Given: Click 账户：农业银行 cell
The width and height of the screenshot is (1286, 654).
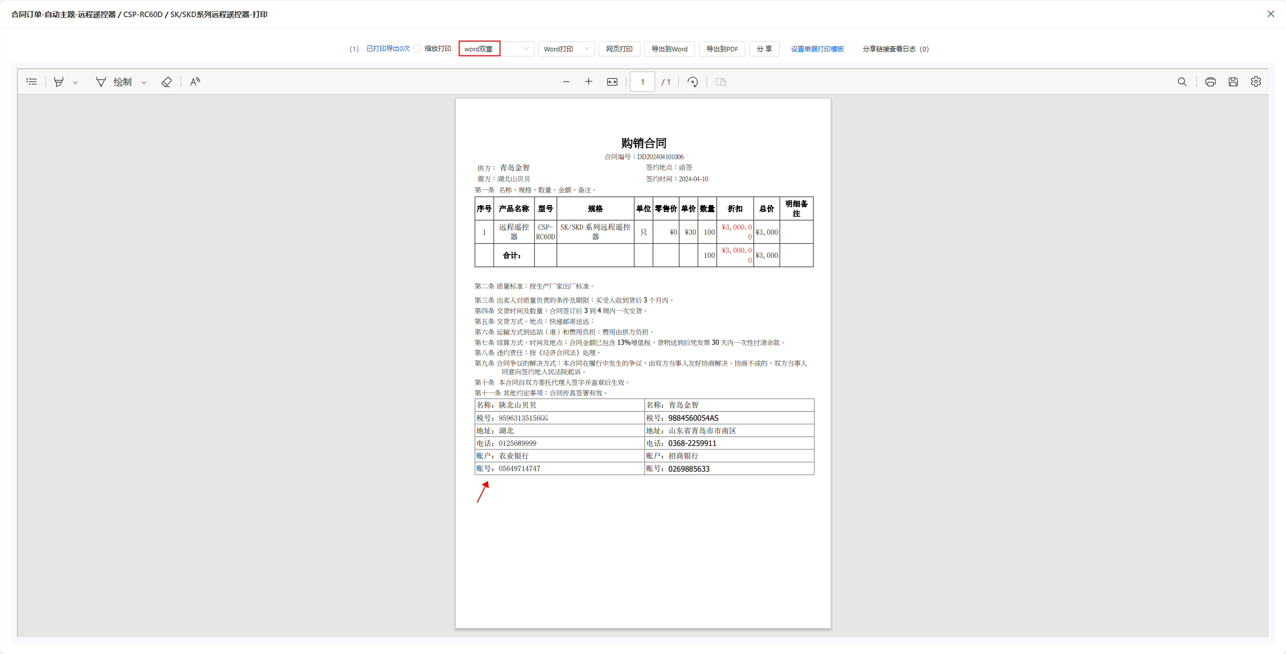Looking at the screenshot, I should [x=560, y=456].
